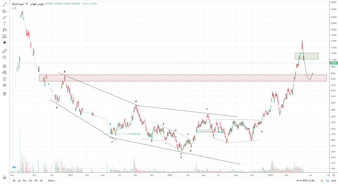Click the Go to... button
The height and width of the screenshot is (184, 338).
(x=52, y=181)
